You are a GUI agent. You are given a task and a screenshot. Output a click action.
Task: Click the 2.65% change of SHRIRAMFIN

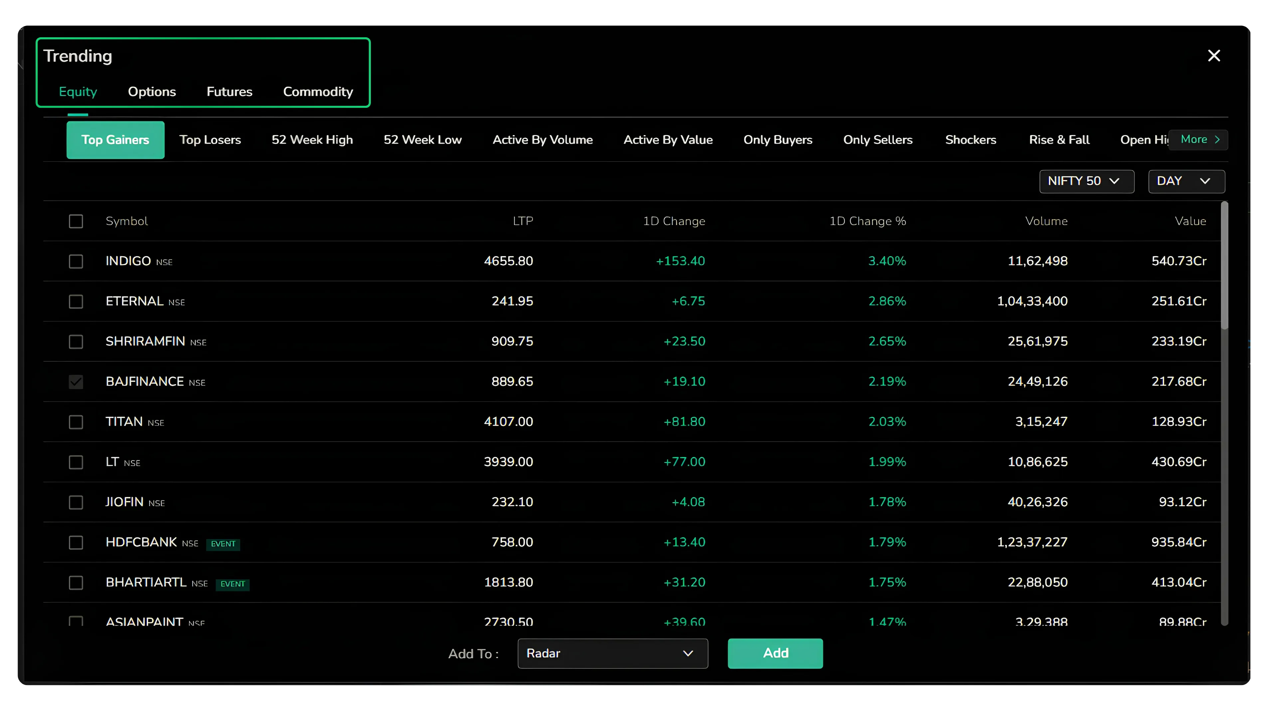[x=887, y=341]
